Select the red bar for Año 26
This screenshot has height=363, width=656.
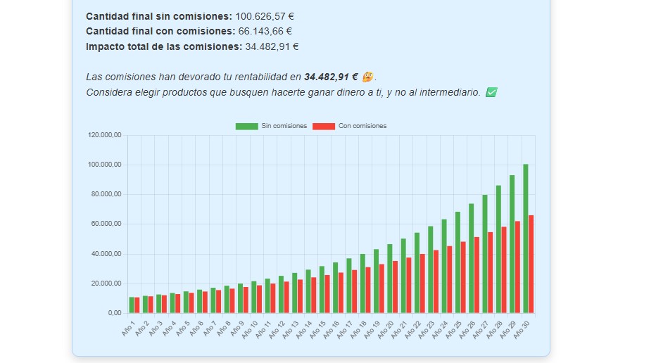point(477,275)
